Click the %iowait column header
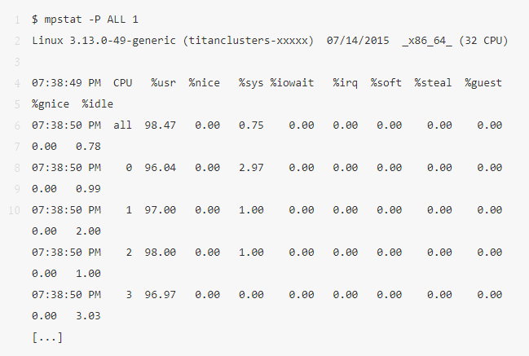The height and width of the screenshot is (356, 529). click(292, 82)
